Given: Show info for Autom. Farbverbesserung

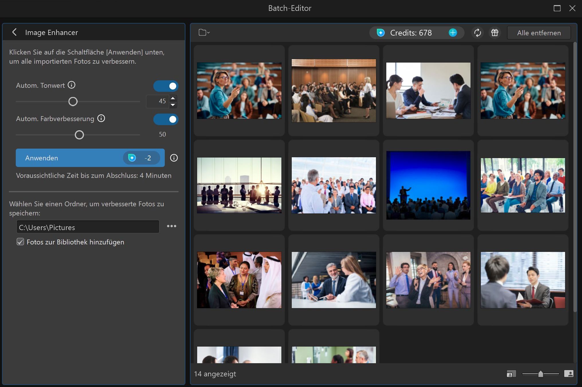Looking at the screenshot, I should pyautogui.click(x=101, y=118).
